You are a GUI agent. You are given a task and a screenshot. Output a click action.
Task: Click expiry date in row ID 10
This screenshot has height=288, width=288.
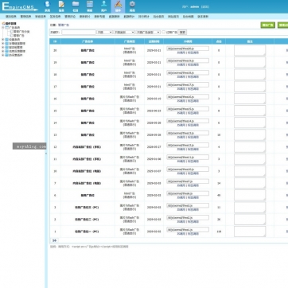click(154, 171)
